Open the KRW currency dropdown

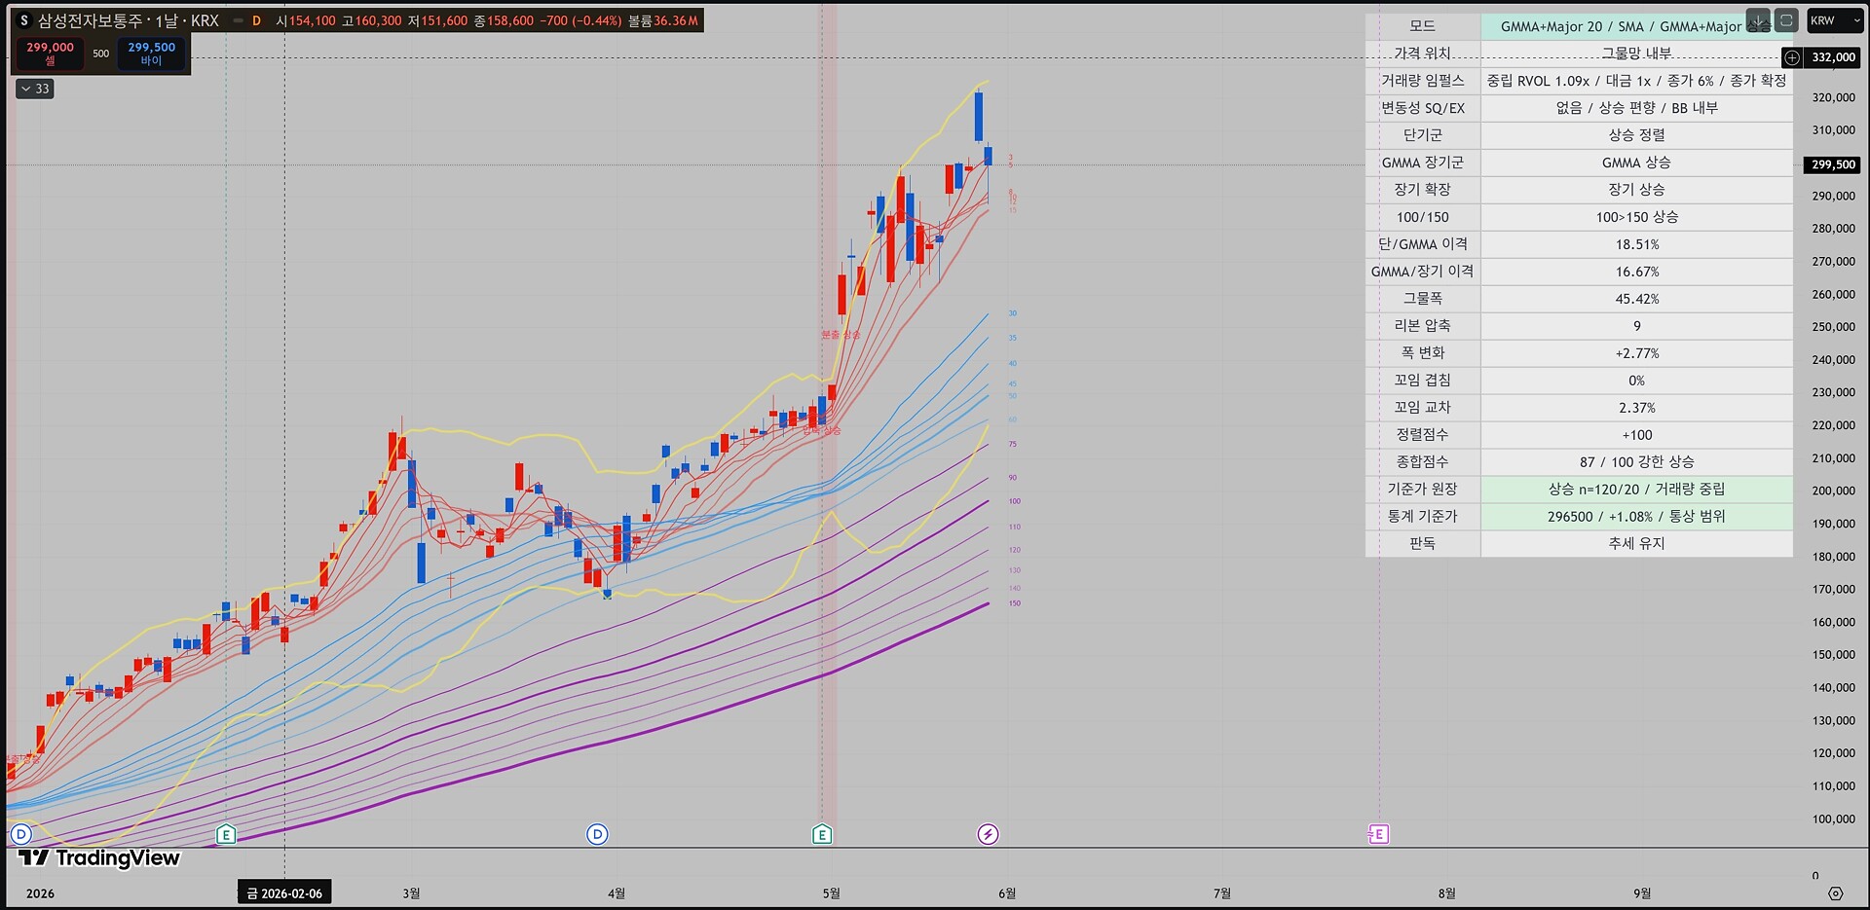pos(1833,20)
